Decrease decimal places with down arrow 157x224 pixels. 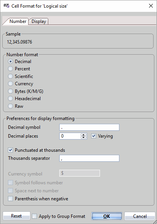click(83, 138)
